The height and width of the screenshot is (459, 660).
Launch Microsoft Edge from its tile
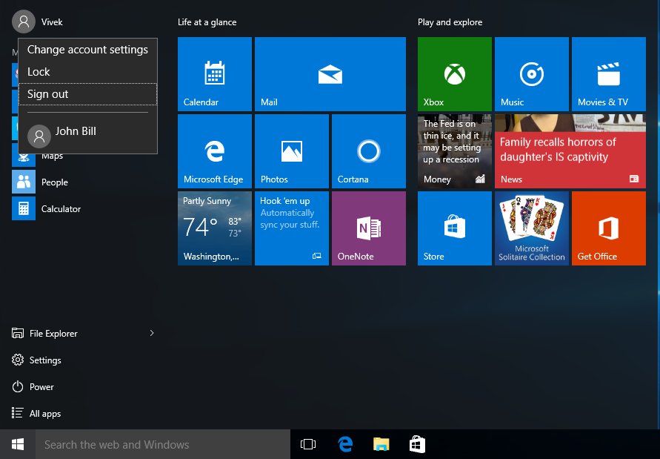pos(214,151)
